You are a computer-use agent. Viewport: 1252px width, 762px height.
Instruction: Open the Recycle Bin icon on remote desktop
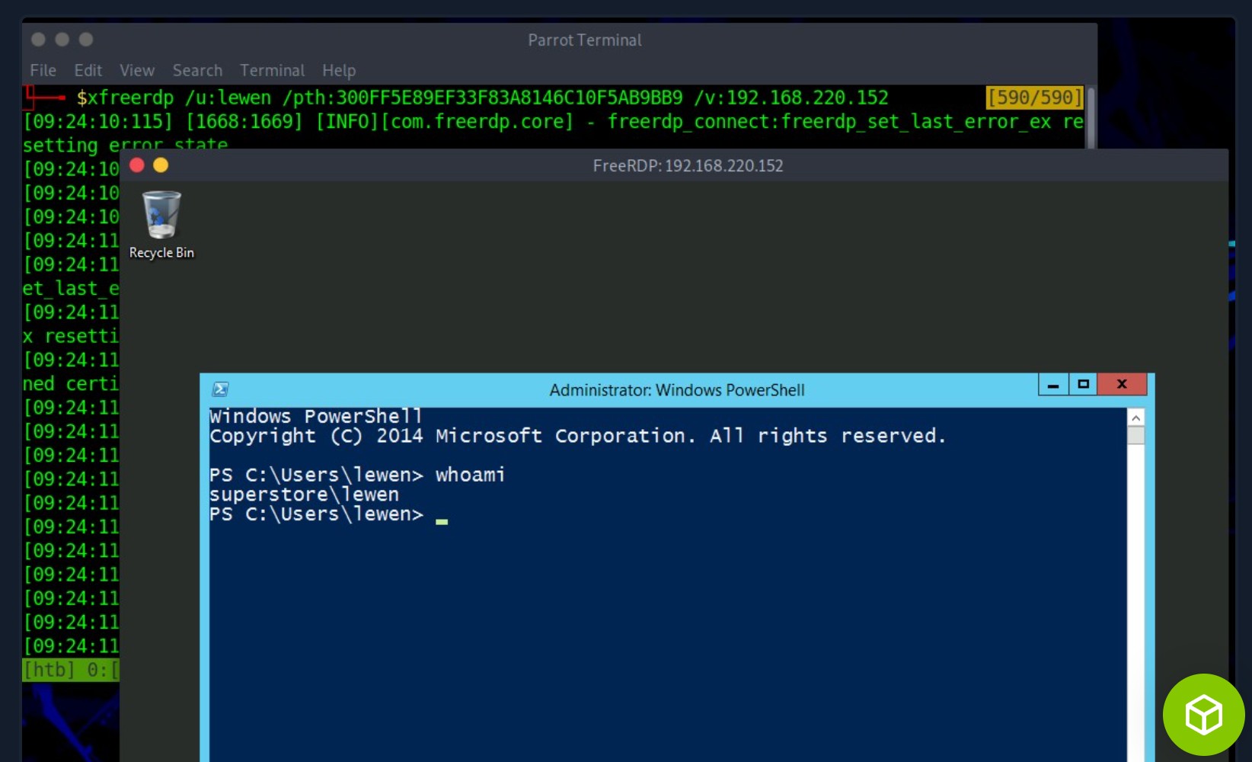[161, 225]
